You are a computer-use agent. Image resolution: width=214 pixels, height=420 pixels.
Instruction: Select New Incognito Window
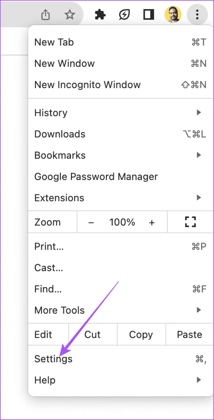pos(121,84)
